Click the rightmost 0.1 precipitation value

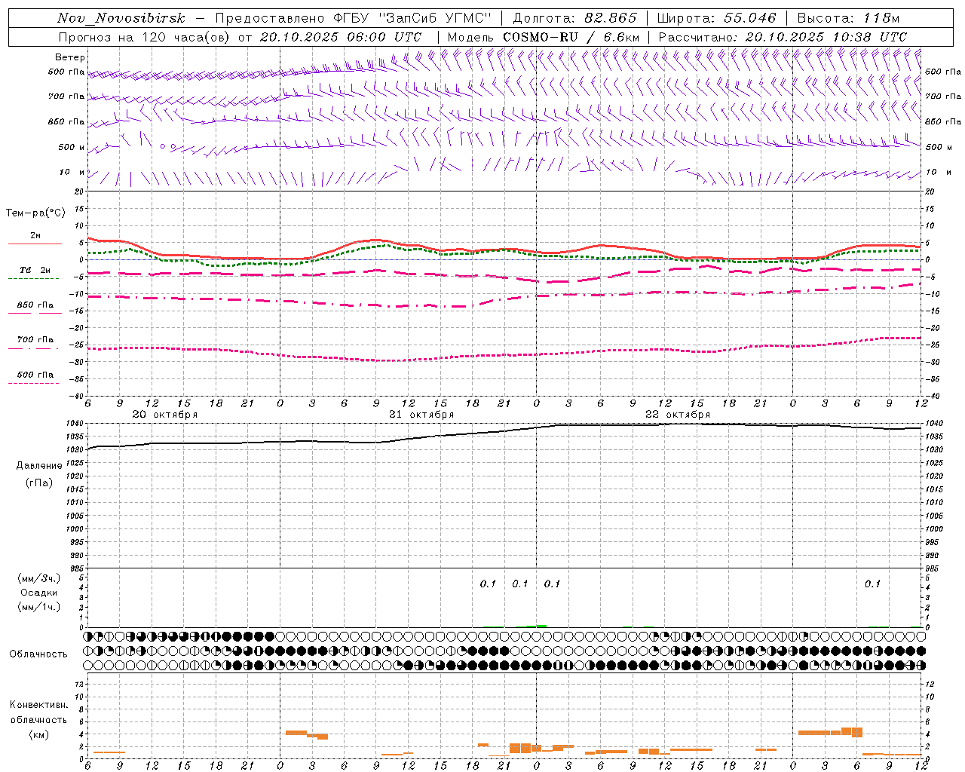[x=872, y=584]
